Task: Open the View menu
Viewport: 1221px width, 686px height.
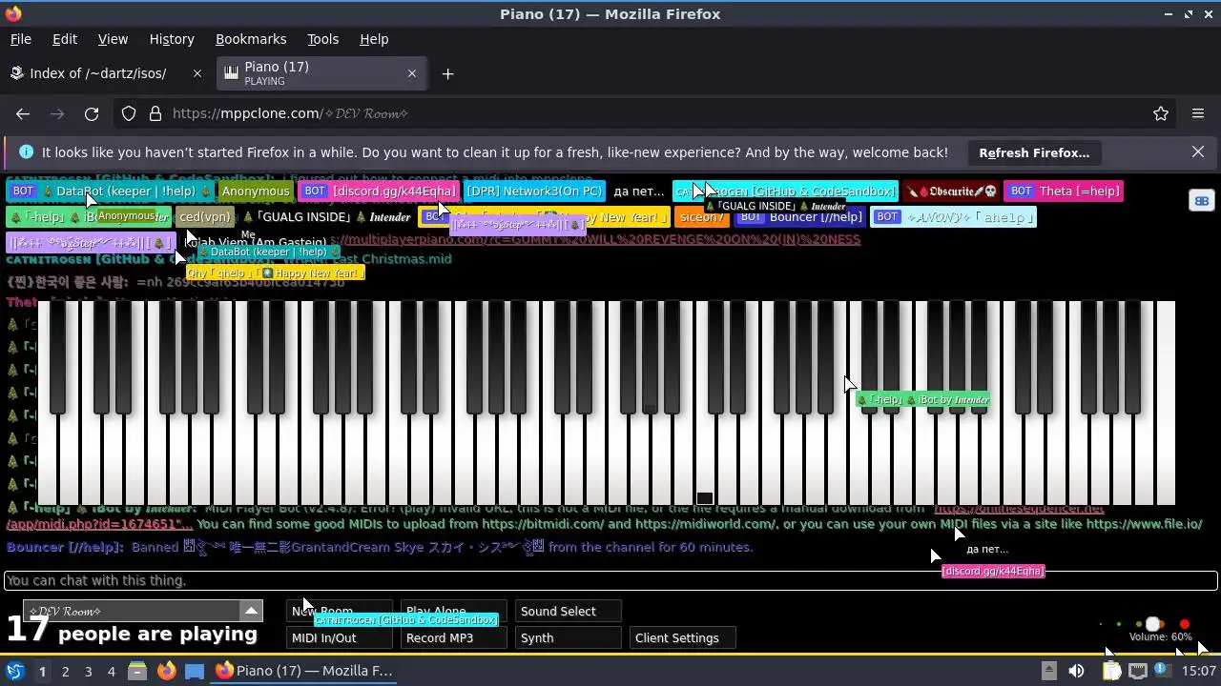Action: 113,39
